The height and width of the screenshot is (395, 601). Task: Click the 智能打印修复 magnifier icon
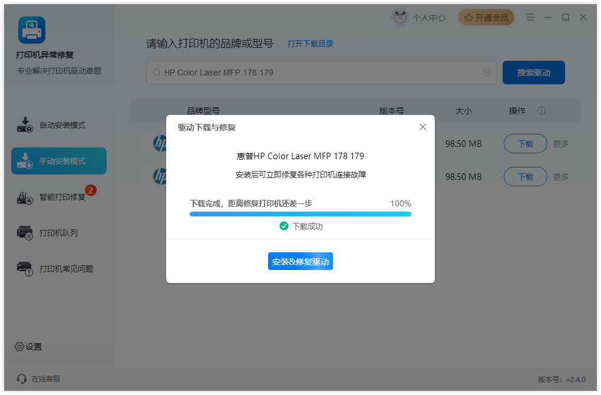coord(25,197)
